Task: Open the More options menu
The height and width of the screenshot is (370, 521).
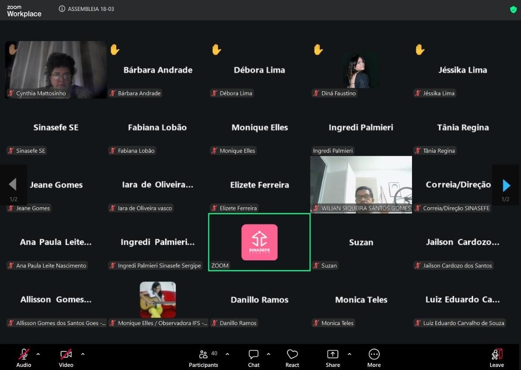Action: click(x=374, y=357)
